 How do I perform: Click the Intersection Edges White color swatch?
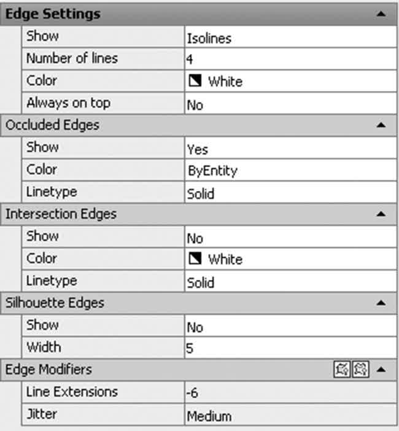tap(195, 258)
